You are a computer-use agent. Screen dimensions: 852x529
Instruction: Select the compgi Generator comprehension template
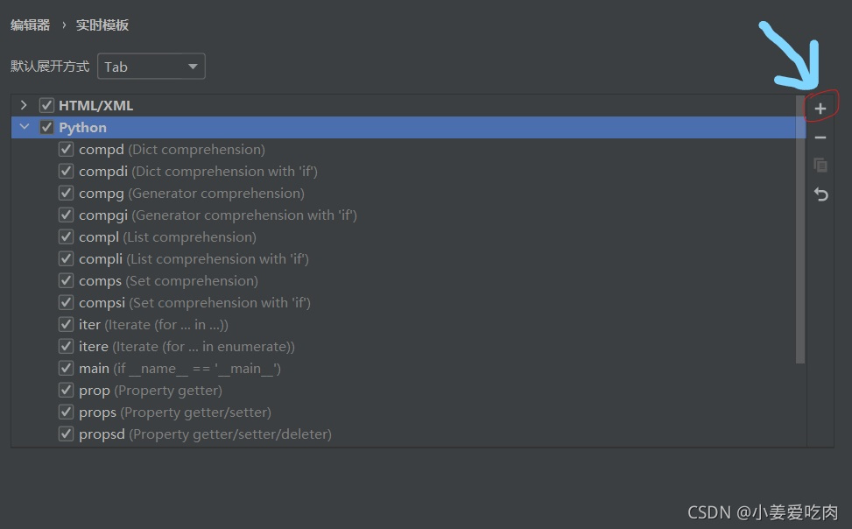click(x=217, y=215)
